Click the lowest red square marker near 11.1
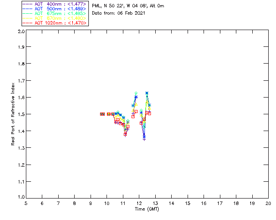Viewport: 276px width, 220px height. (x=125, y=134)
